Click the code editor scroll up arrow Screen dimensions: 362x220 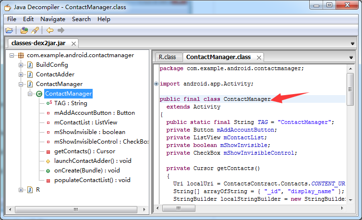pos(350,69)
